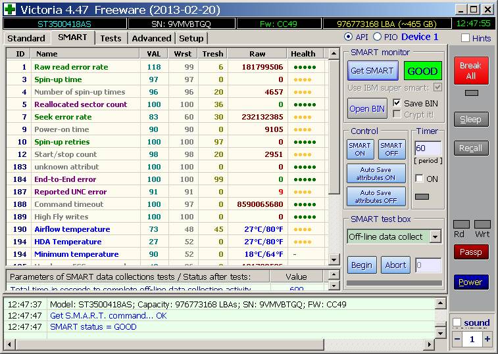Click the blue Power button
Image resolution: width=498 pixels, height=354 pixels.
[470, 282]
